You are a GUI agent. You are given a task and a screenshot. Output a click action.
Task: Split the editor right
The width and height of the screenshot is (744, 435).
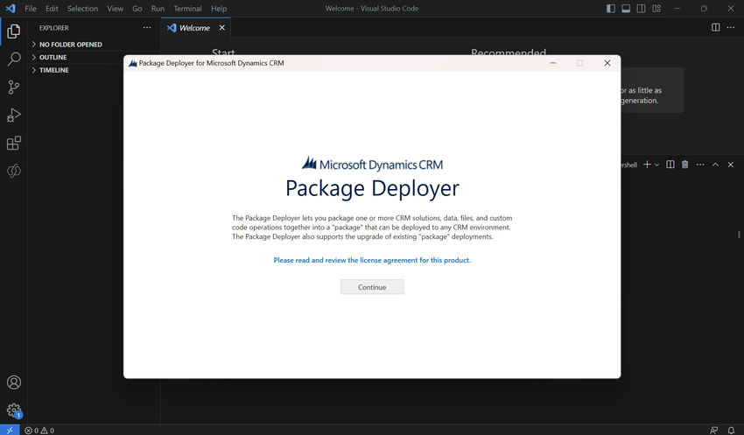coord(715,27)
